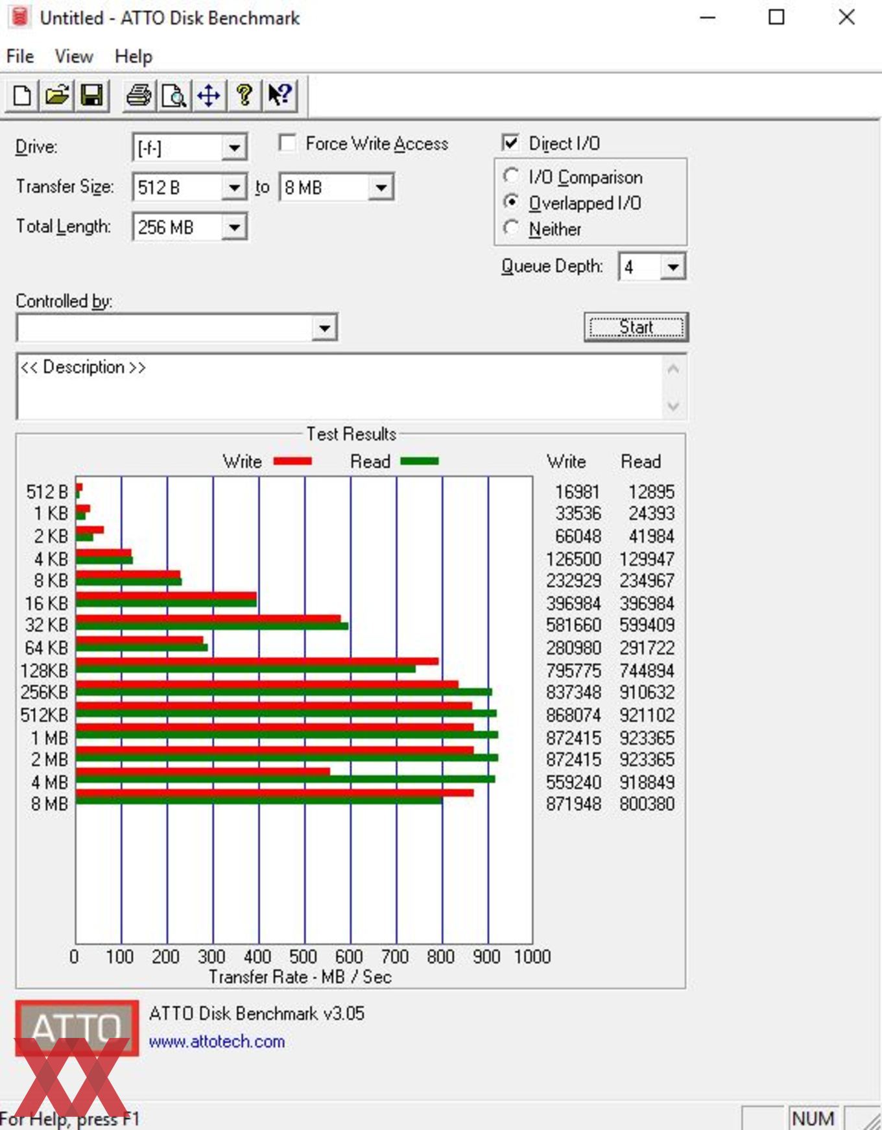
Task: Open the www.attotech.com link
Action: 217,1041
